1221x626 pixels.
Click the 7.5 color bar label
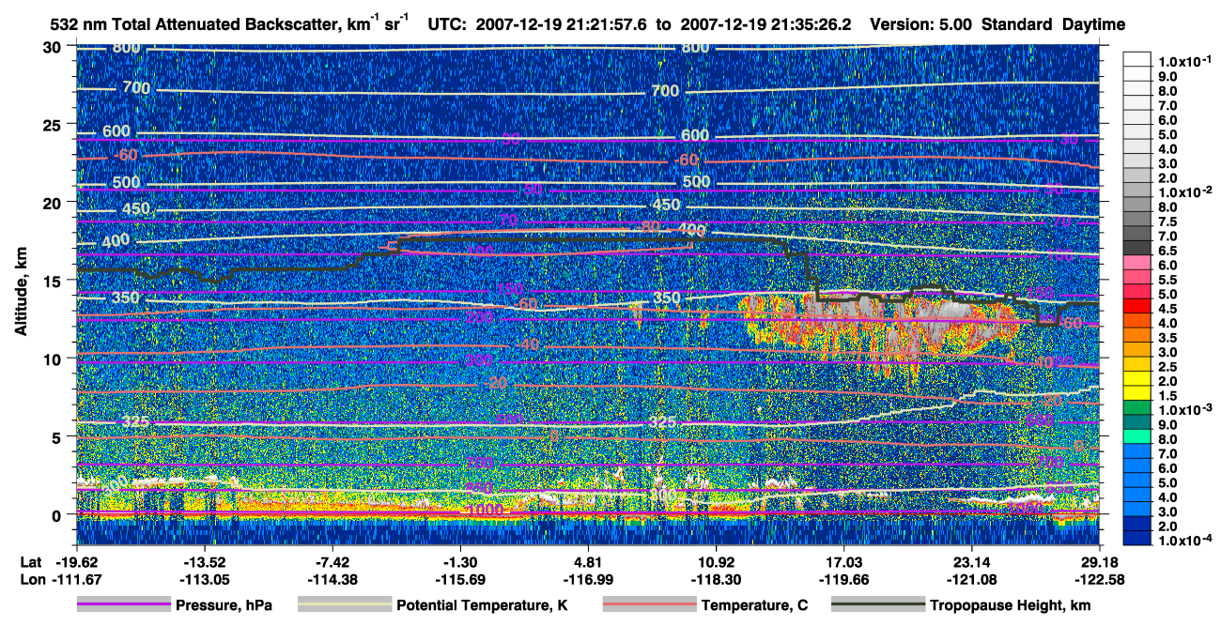pos(1167,221)
